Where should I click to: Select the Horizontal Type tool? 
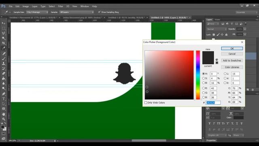click(4, 99)
